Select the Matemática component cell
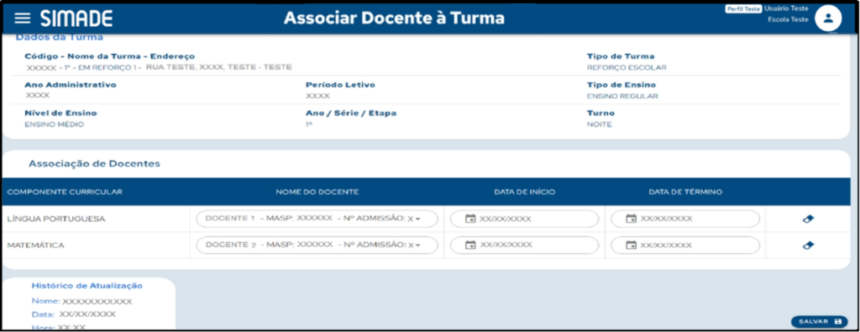860x332 pixels. point(35,246)
